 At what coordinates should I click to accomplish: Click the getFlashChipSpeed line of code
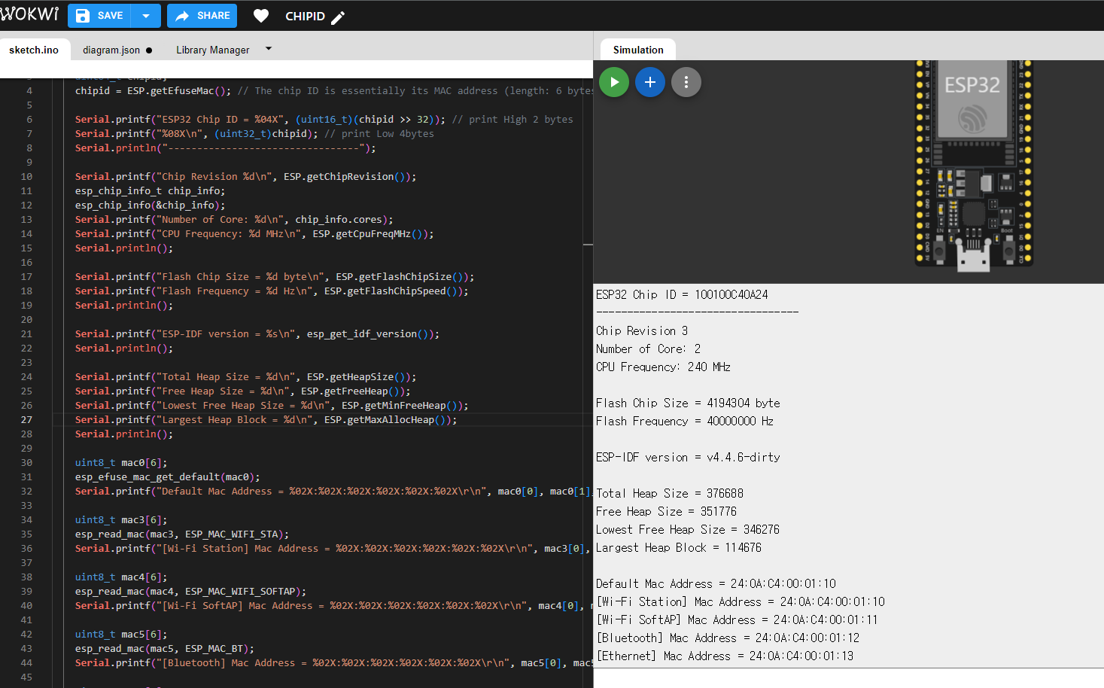tap(272, 291)
